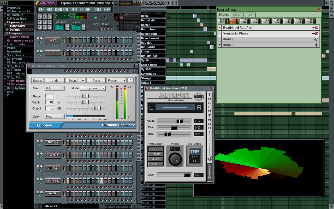Decrease tempo with the down arrow
Viewport: 334px width, 209px height.
point(83,29)
